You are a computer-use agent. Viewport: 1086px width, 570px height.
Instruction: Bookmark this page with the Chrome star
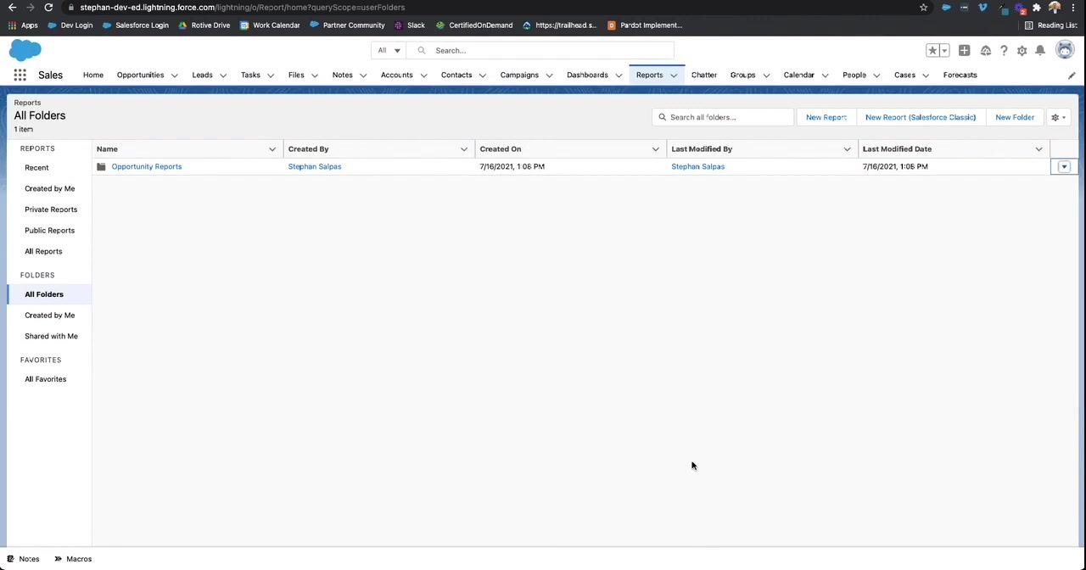(923, 7)
